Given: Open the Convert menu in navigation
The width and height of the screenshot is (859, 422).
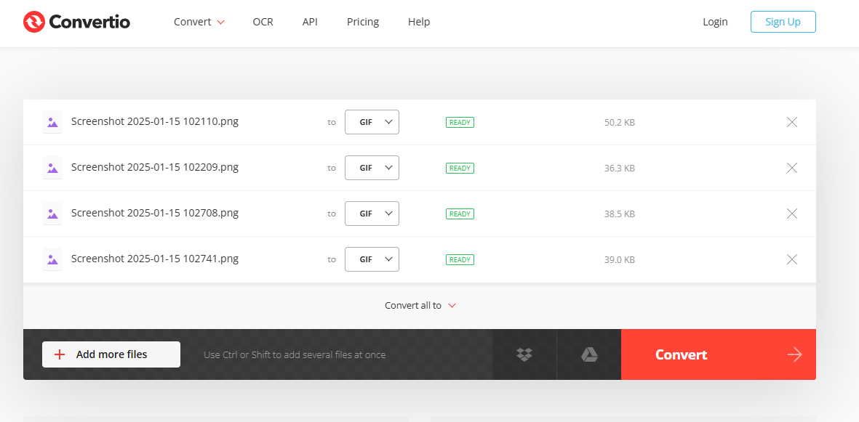Looking at the screenshot, I should [x=199, y=22].
